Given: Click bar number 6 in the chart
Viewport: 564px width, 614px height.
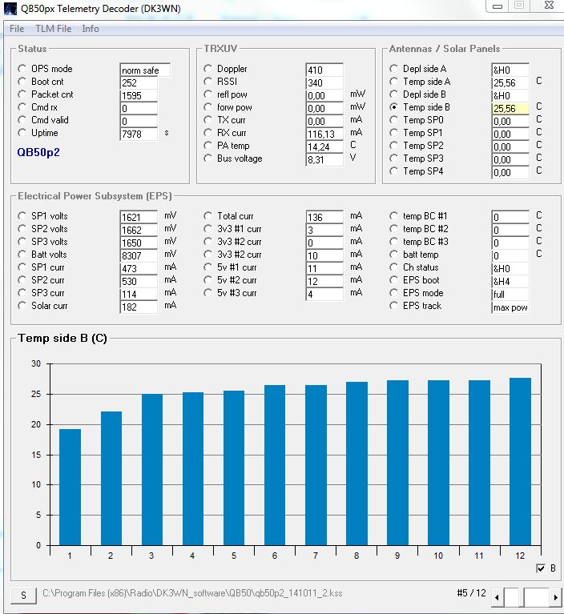Looking at the screenshot, I should pyautogui.click(x=275, y=465).
